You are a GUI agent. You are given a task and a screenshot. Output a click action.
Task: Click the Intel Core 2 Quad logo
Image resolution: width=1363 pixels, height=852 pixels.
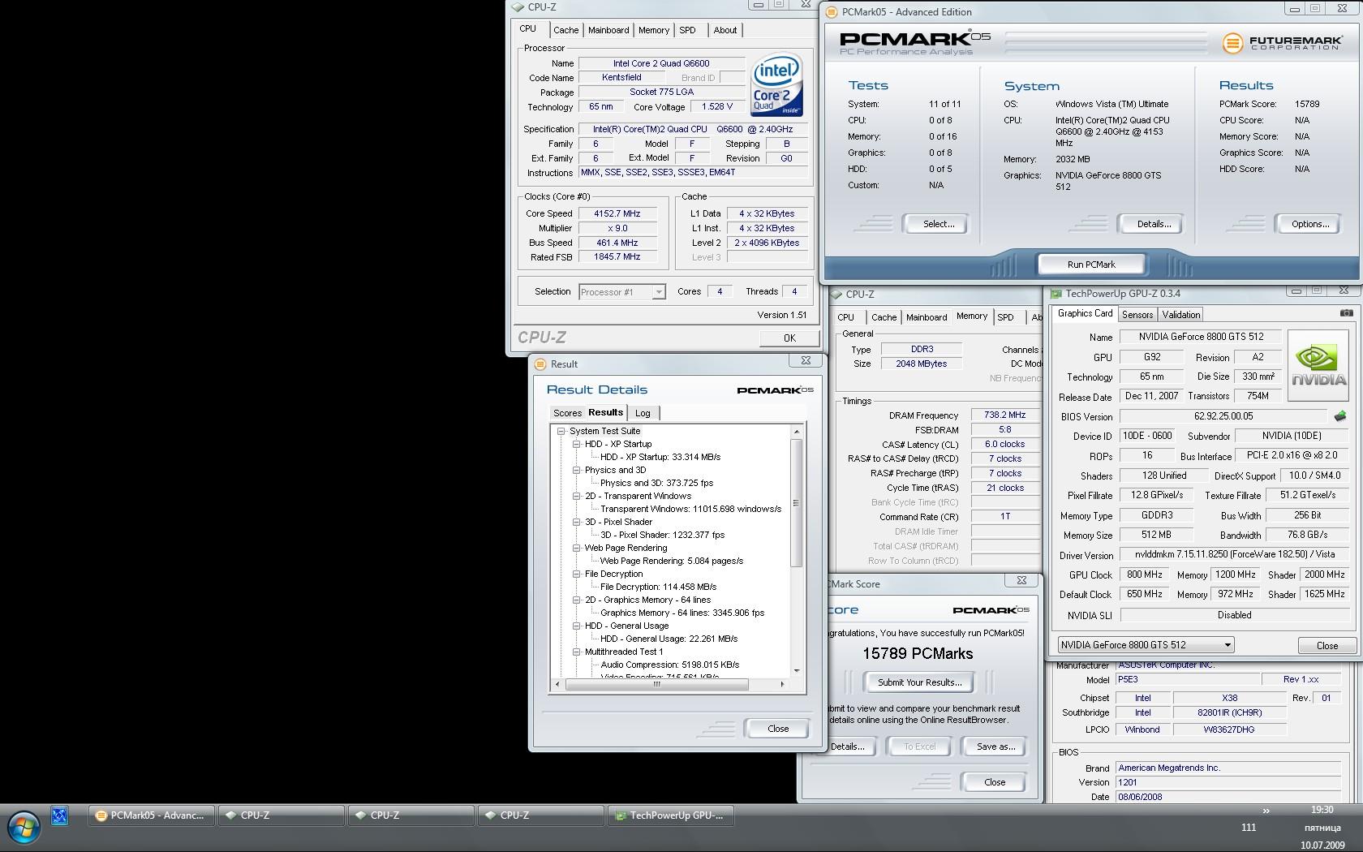pos(776,84)
